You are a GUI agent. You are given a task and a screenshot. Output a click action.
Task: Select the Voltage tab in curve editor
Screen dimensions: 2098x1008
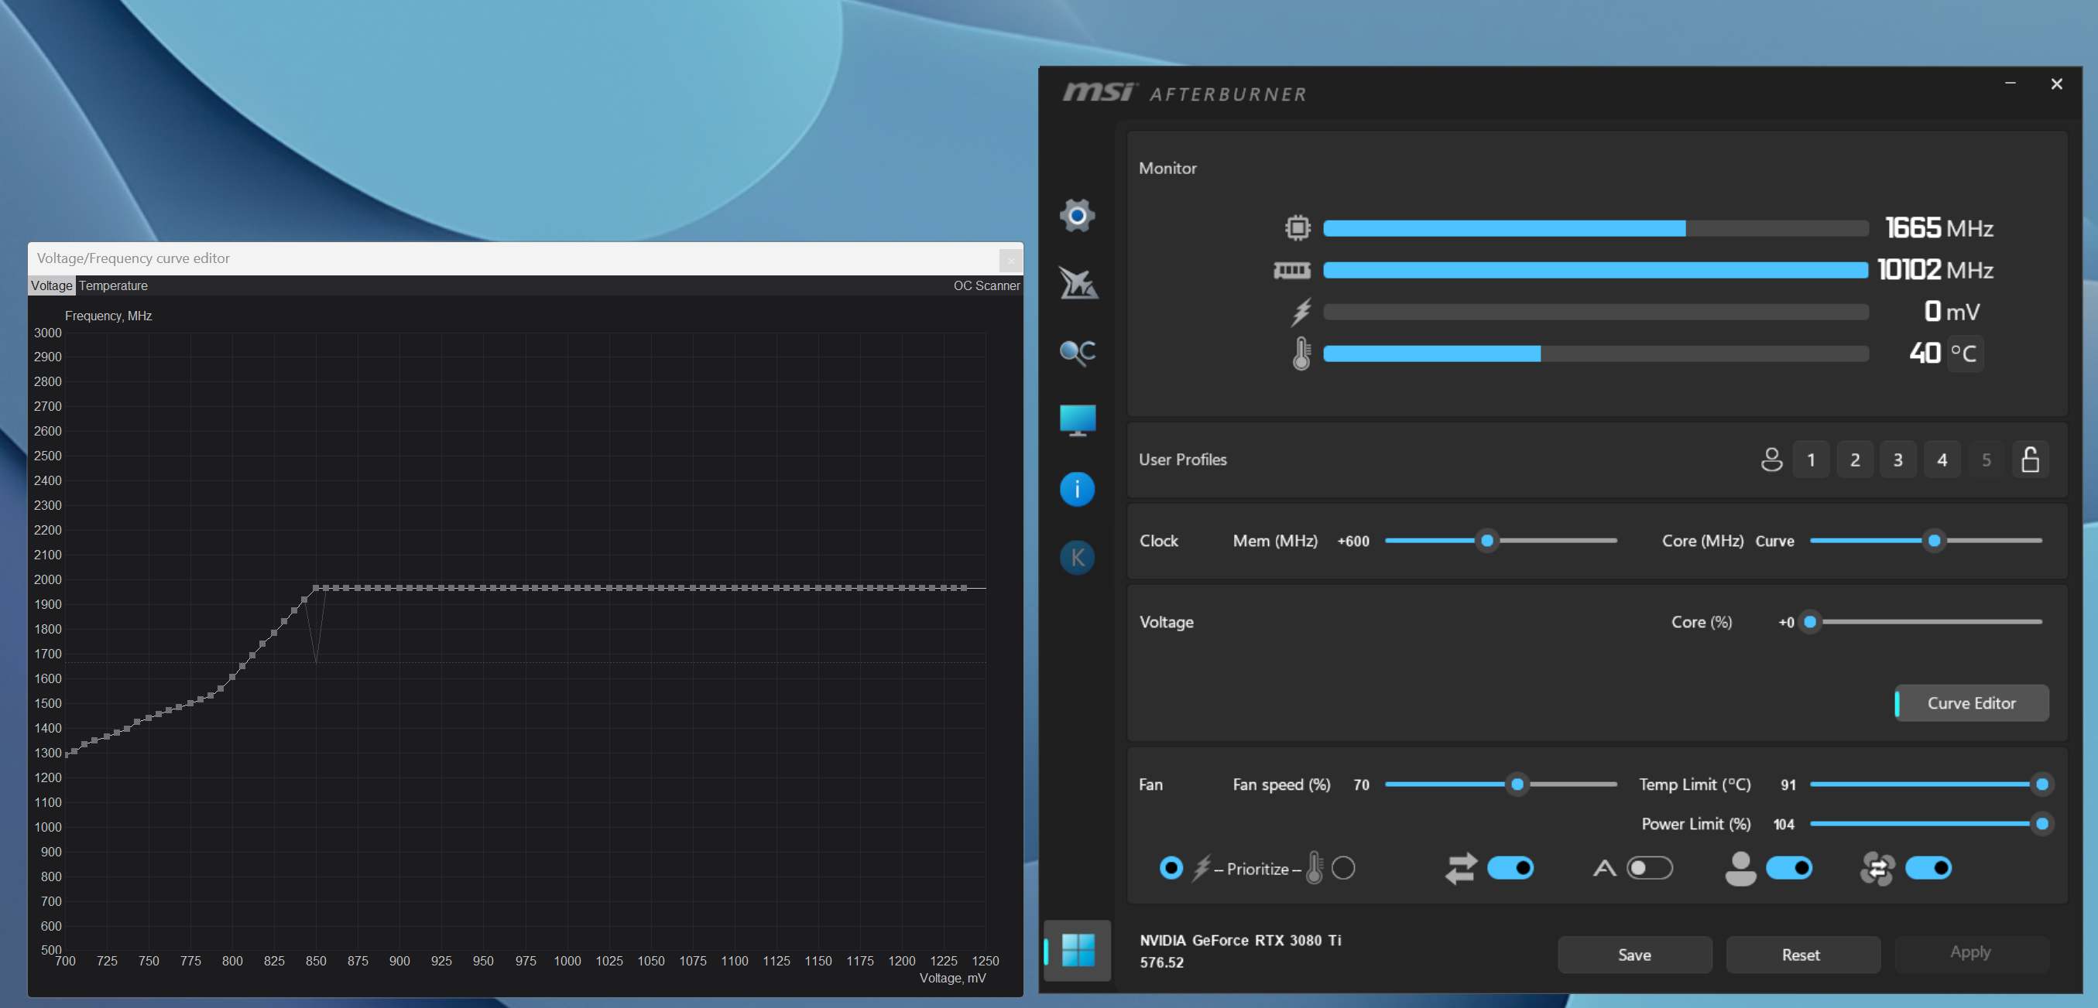pos(51,285)
